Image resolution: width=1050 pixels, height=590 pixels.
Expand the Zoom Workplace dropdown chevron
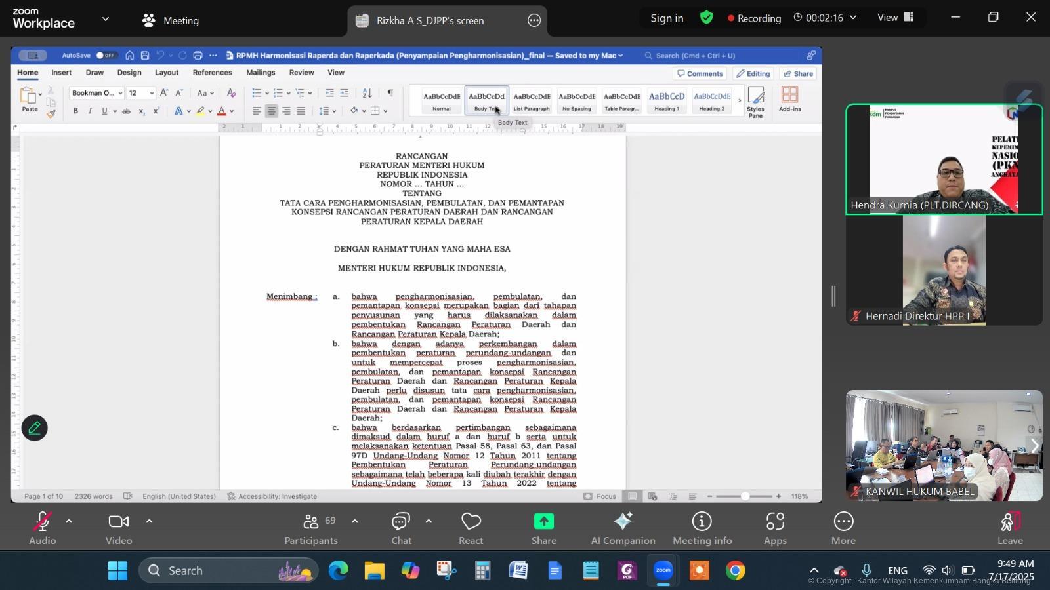coord(106,20)
